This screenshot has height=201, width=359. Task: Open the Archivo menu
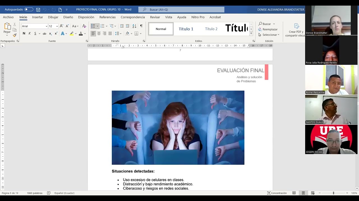click(x=8, y=17)
